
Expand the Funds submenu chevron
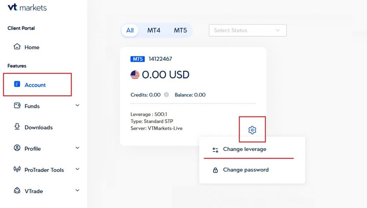pos(77,105)
